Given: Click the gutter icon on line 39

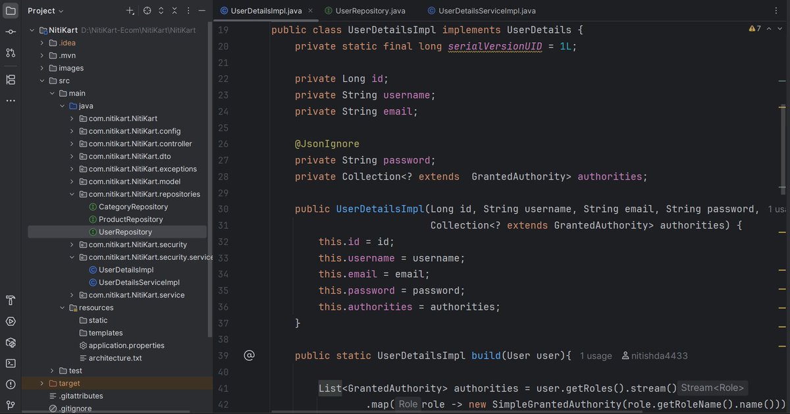Looking at the screenshot, I should pos(249,355).
